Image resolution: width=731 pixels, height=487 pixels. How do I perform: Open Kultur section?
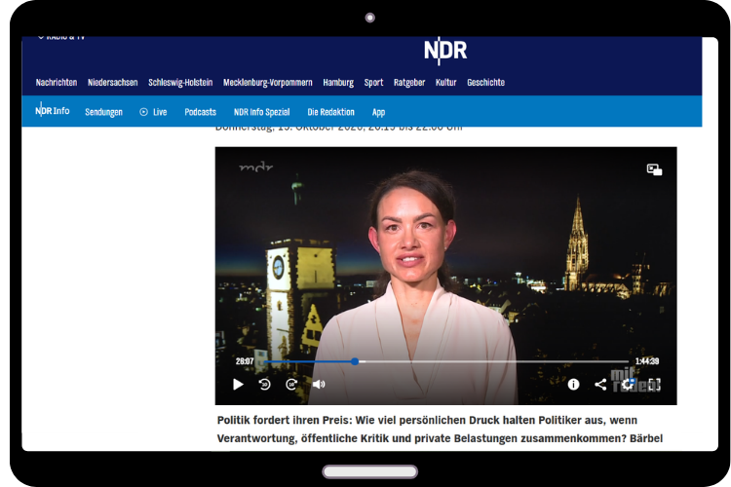tap(445, 83)
